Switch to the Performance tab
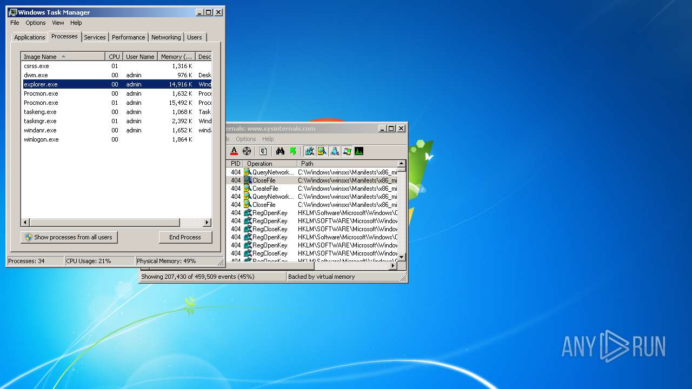The width and height of the screenshot is (692, 389). (x=129, y=37)
